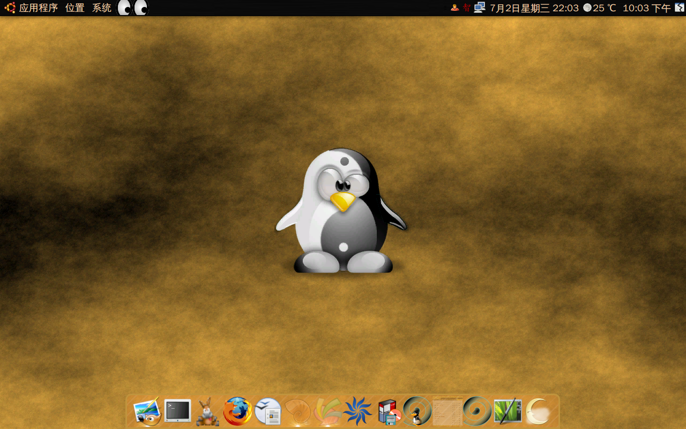Open the bamboo screen with pen icon
This screenshot has height=429, width=686.
click(x=508, y=411)
